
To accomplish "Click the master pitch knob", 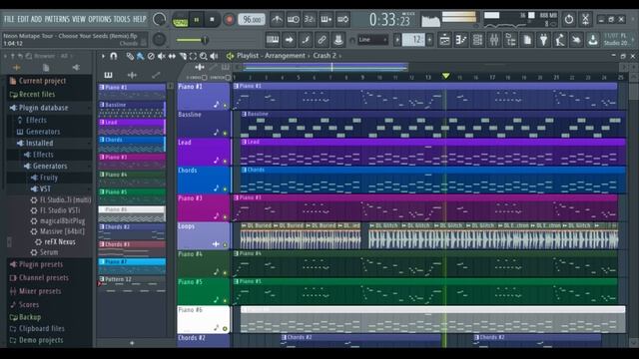I will pos(159,40).
